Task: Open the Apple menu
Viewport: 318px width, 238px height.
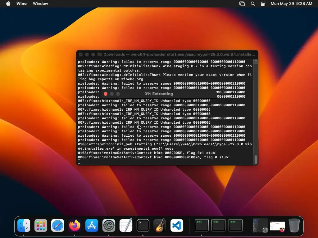Action: pos(8,4)
